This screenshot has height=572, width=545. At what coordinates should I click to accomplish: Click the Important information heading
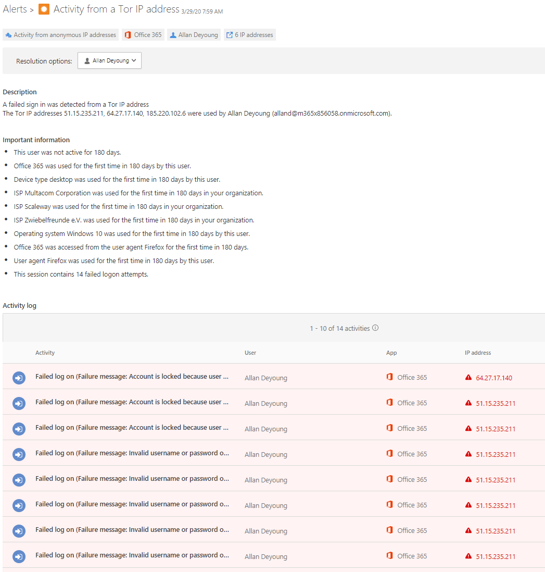click(36, 140)
